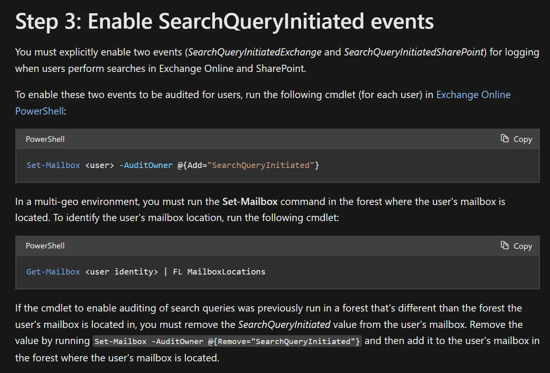Viewport: 550px width, 373px height.
Task: Click the PowerShell language label of the first code block
Action: coord(45,139)
